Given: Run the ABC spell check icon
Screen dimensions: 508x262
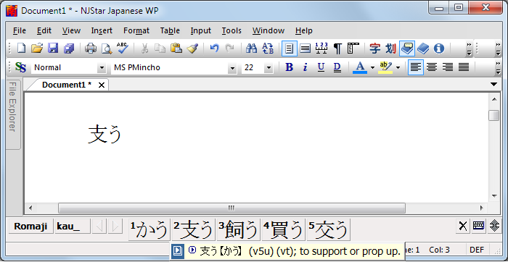Looking at the screenshot, I should click(123, 48).
